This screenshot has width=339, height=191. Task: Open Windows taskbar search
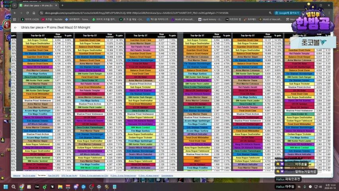pyautogui.click(x=14, y=187)
